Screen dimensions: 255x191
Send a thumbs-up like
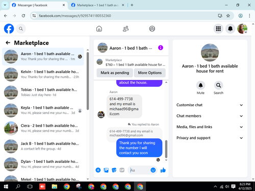163,170
